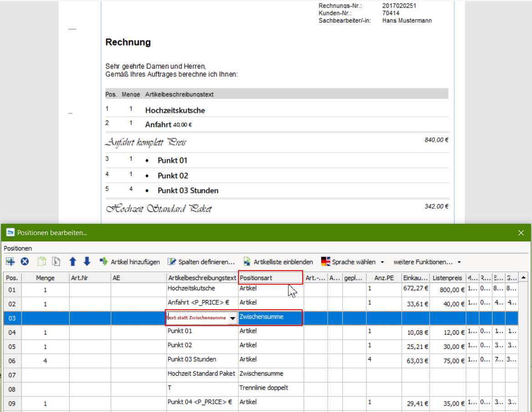Select row 06 position number
This screenshot has width=532, height=412.
coord(12,361)
